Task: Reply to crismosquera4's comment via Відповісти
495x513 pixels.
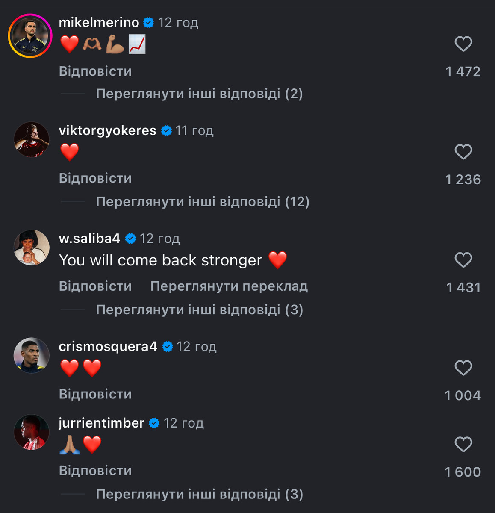Action: (x=95, y=394)
